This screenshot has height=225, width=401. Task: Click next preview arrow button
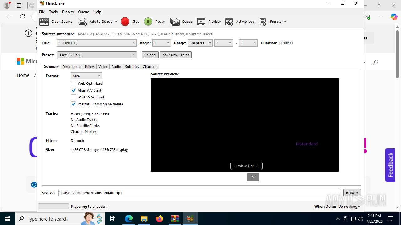pos(253,177)
